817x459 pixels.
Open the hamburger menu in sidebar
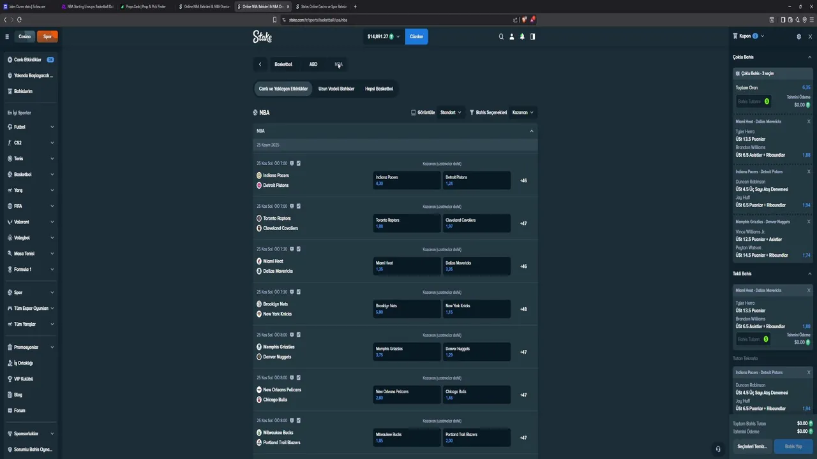(x=7, y=36)
